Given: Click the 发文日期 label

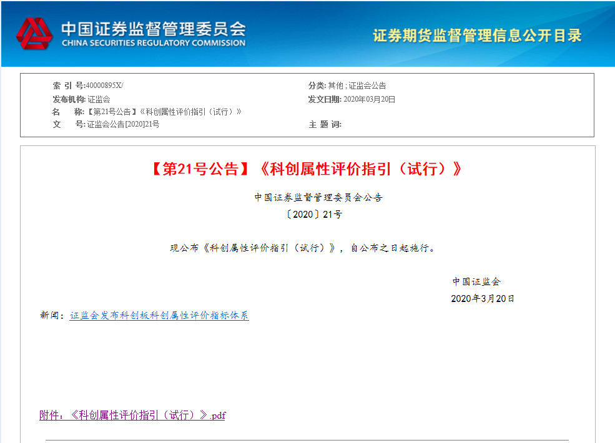Looking at the screenshot, I should [x=325, y=99].
